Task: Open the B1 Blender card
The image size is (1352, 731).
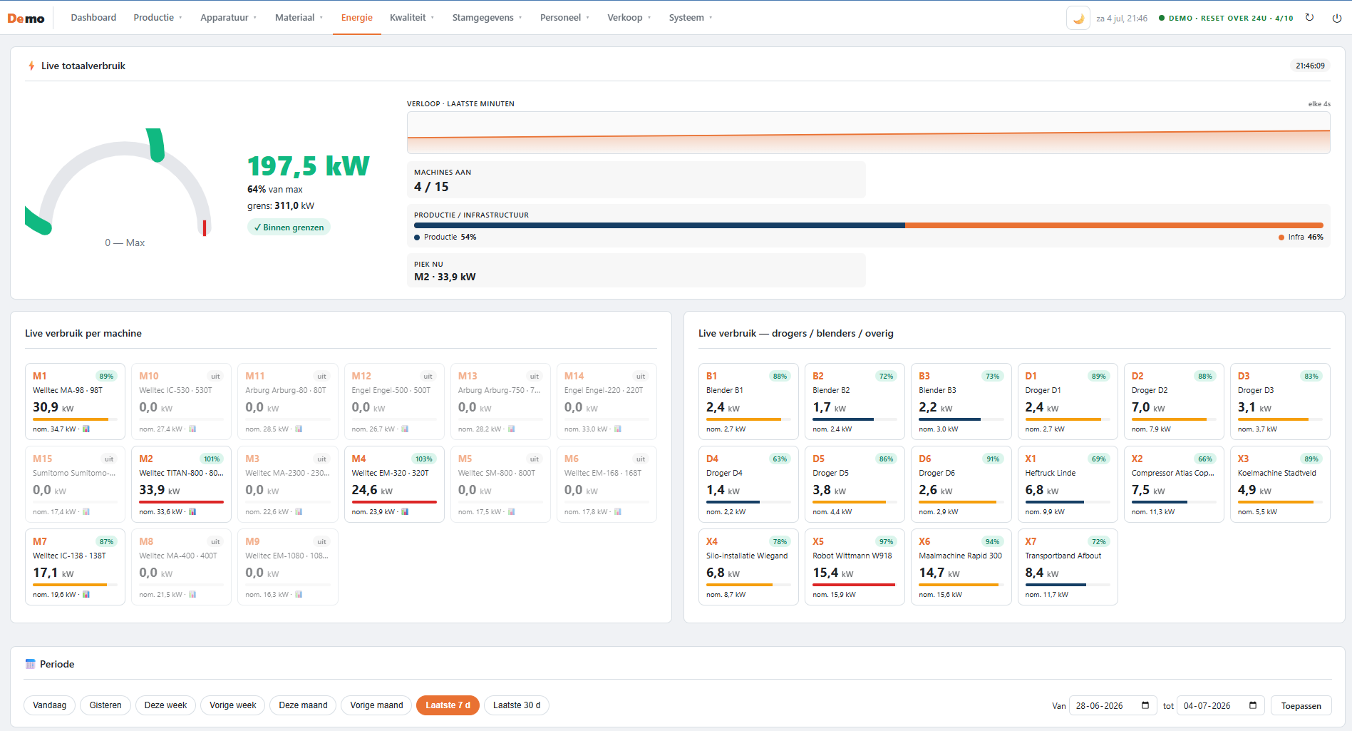Action: (x=748, y=401)
